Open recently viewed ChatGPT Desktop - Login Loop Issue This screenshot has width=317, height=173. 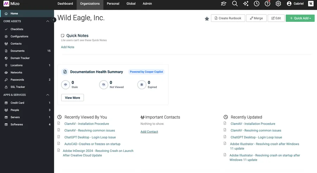(90, 137)
